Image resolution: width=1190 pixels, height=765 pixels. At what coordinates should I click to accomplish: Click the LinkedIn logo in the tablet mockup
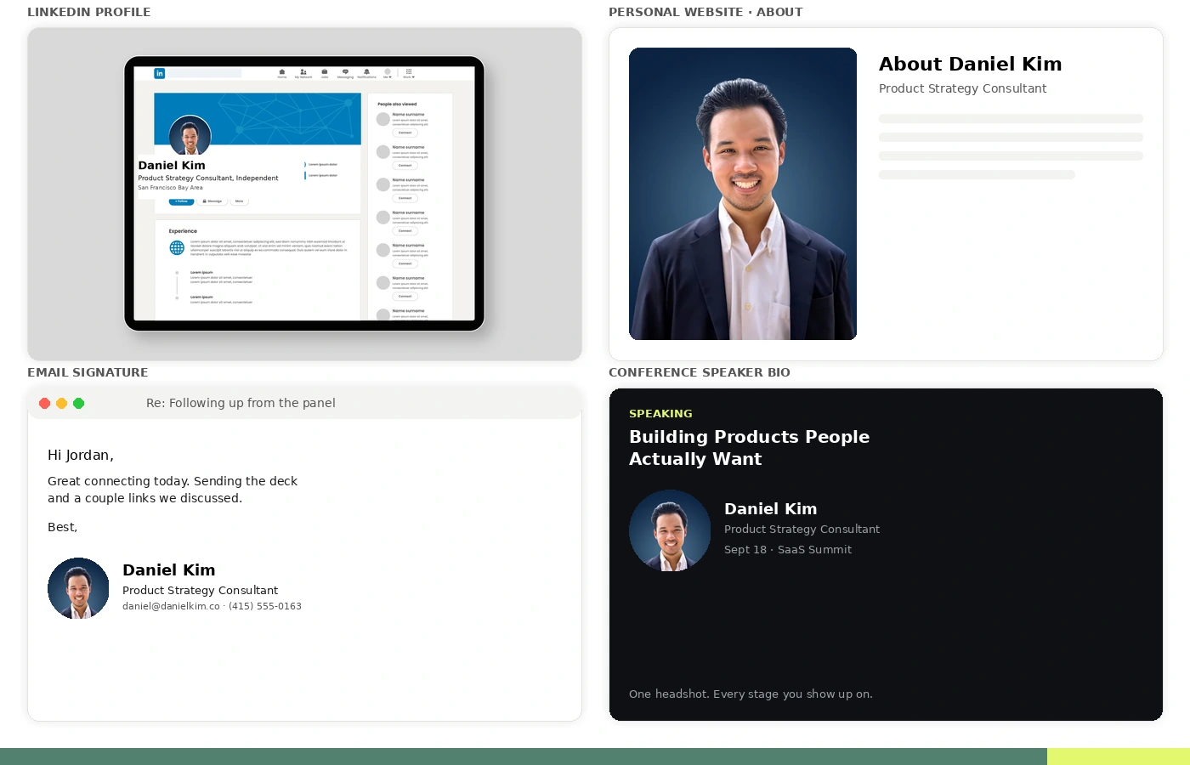(x=159, y=73)
